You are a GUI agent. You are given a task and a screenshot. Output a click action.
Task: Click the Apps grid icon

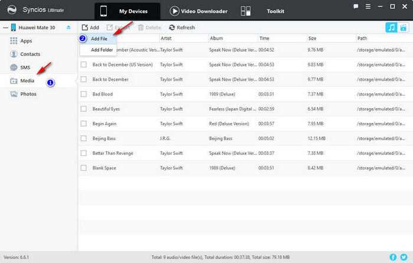coord(14,41)
